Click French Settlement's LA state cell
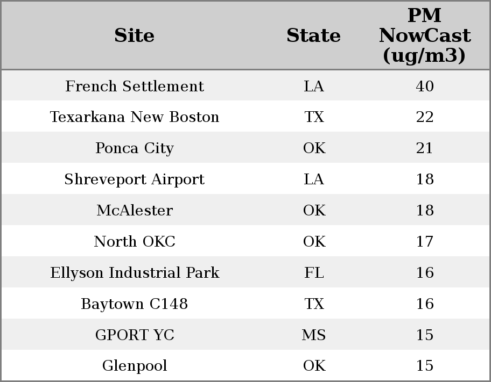 click(314, 87)
